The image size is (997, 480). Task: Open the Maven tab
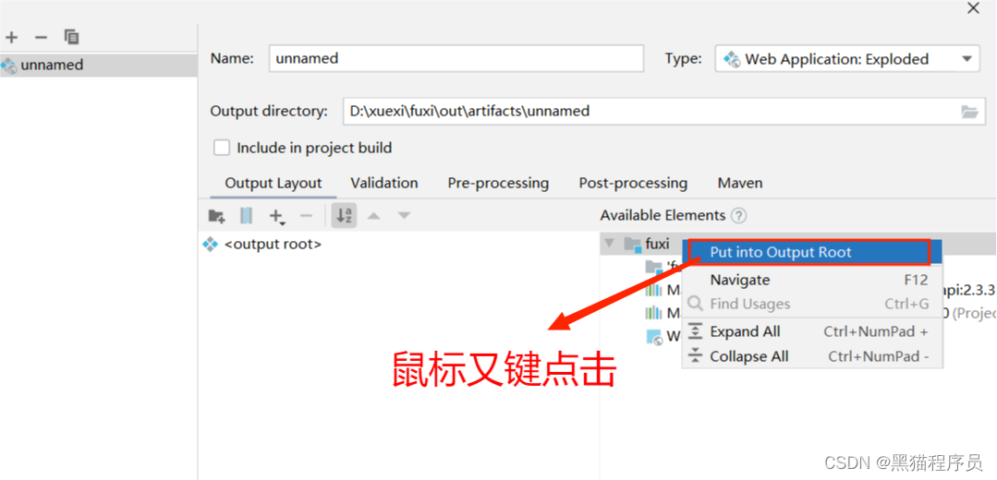[740, 184]
